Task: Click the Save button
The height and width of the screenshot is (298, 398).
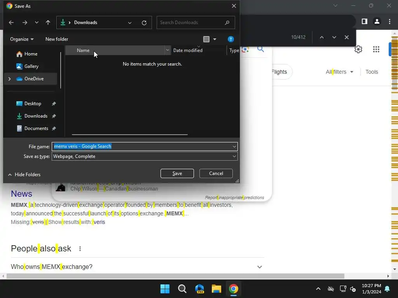Action: (177, 173)
